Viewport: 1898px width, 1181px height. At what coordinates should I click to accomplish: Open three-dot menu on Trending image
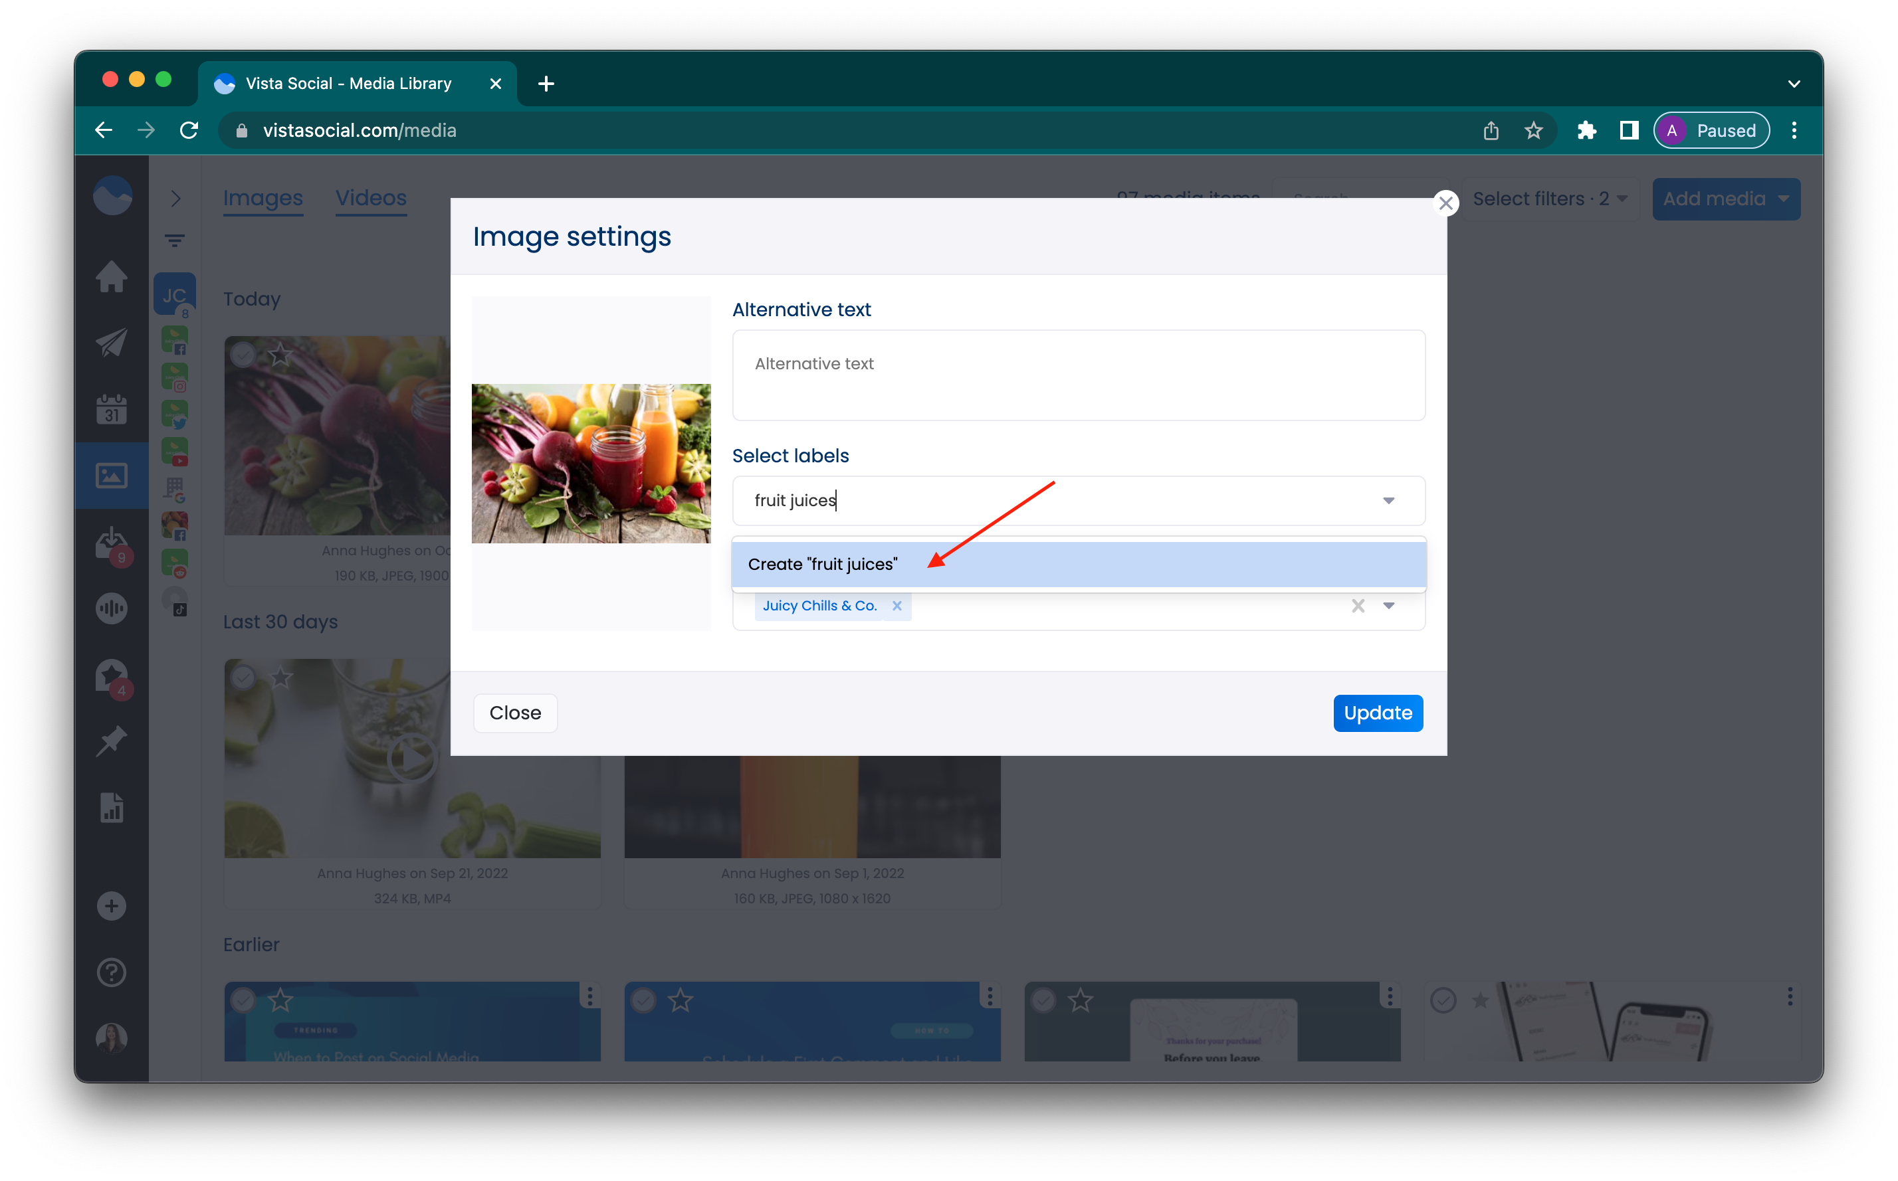click(x=590, y=996)
